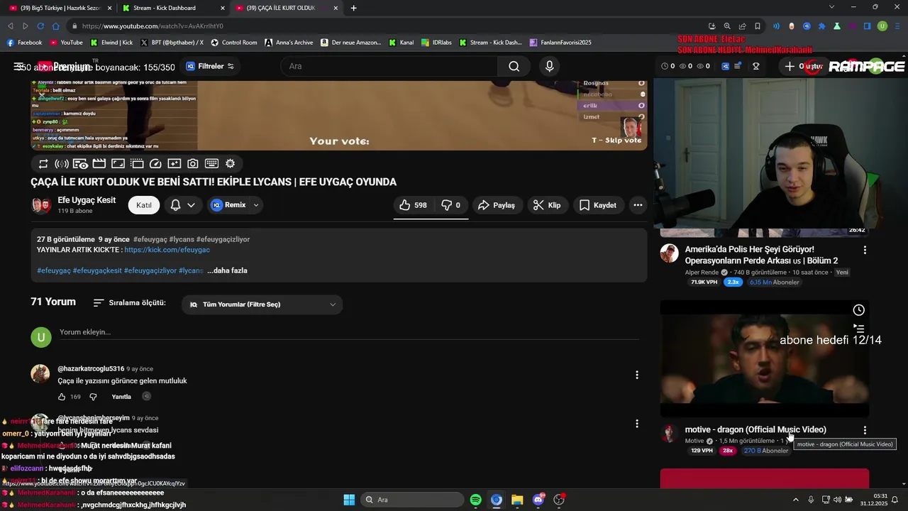Click the Klip clip button
The image size is (908, 511).
[547, 205]
